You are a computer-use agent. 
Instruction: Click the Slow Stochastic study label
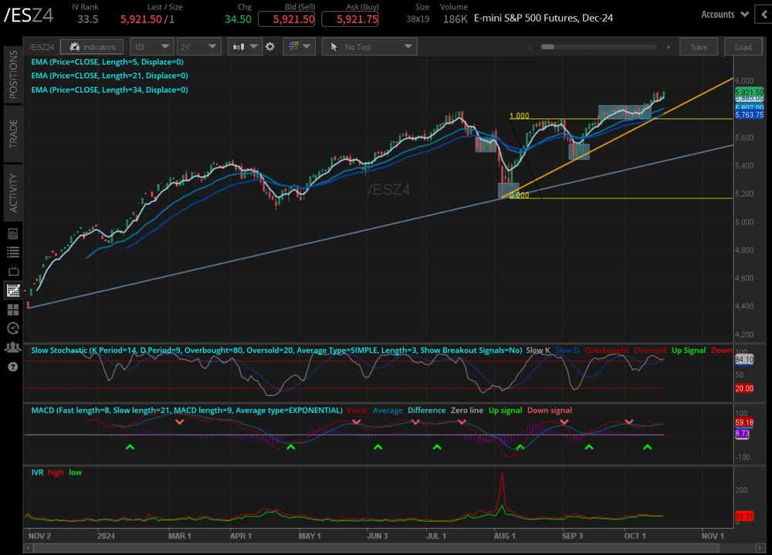pyautogui.click(x=276, y=350)
